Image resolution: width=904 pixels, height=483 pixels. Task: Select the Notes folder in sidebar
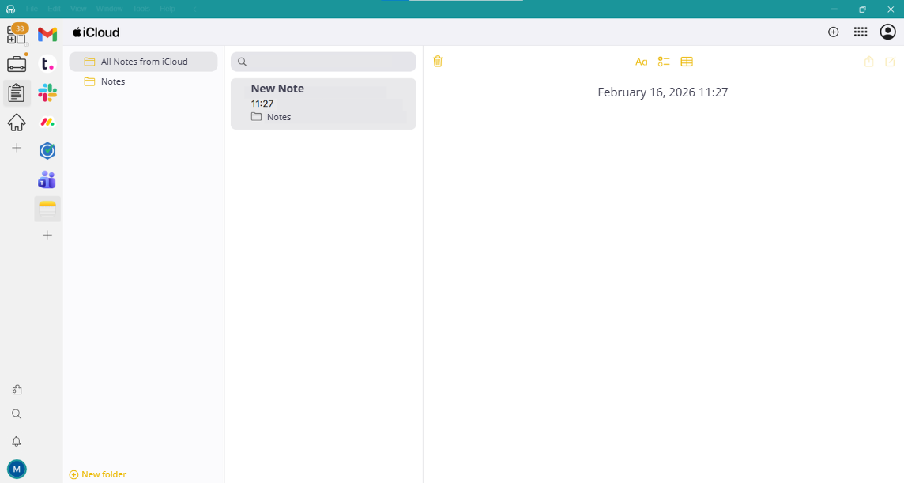coord(113,81)
